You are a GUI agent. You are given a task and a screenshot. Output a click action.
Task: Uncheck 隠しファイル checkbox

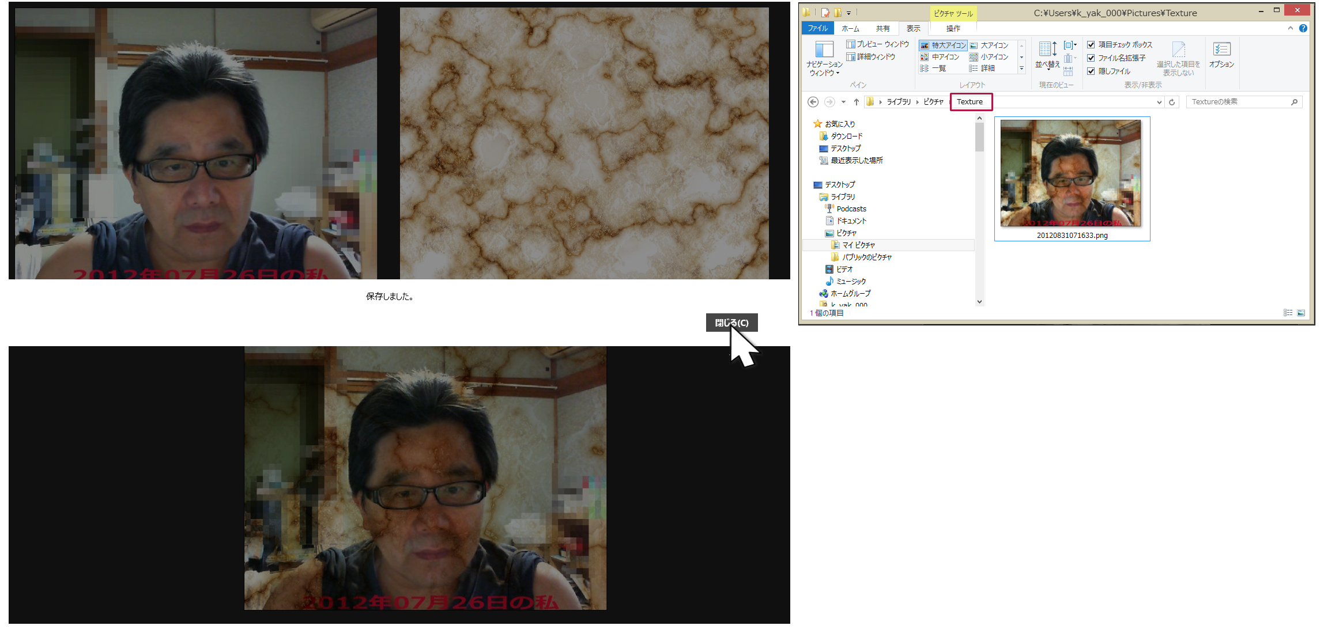coord(1091,71)
